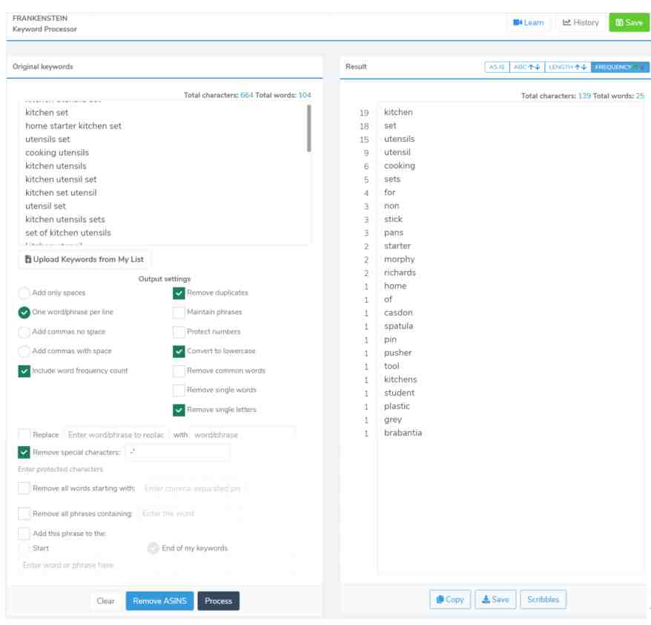Click 'brabantia' in the results list
Image resolution: width=651 pixels, height=625 pixels.
click(x=403, y=433)
